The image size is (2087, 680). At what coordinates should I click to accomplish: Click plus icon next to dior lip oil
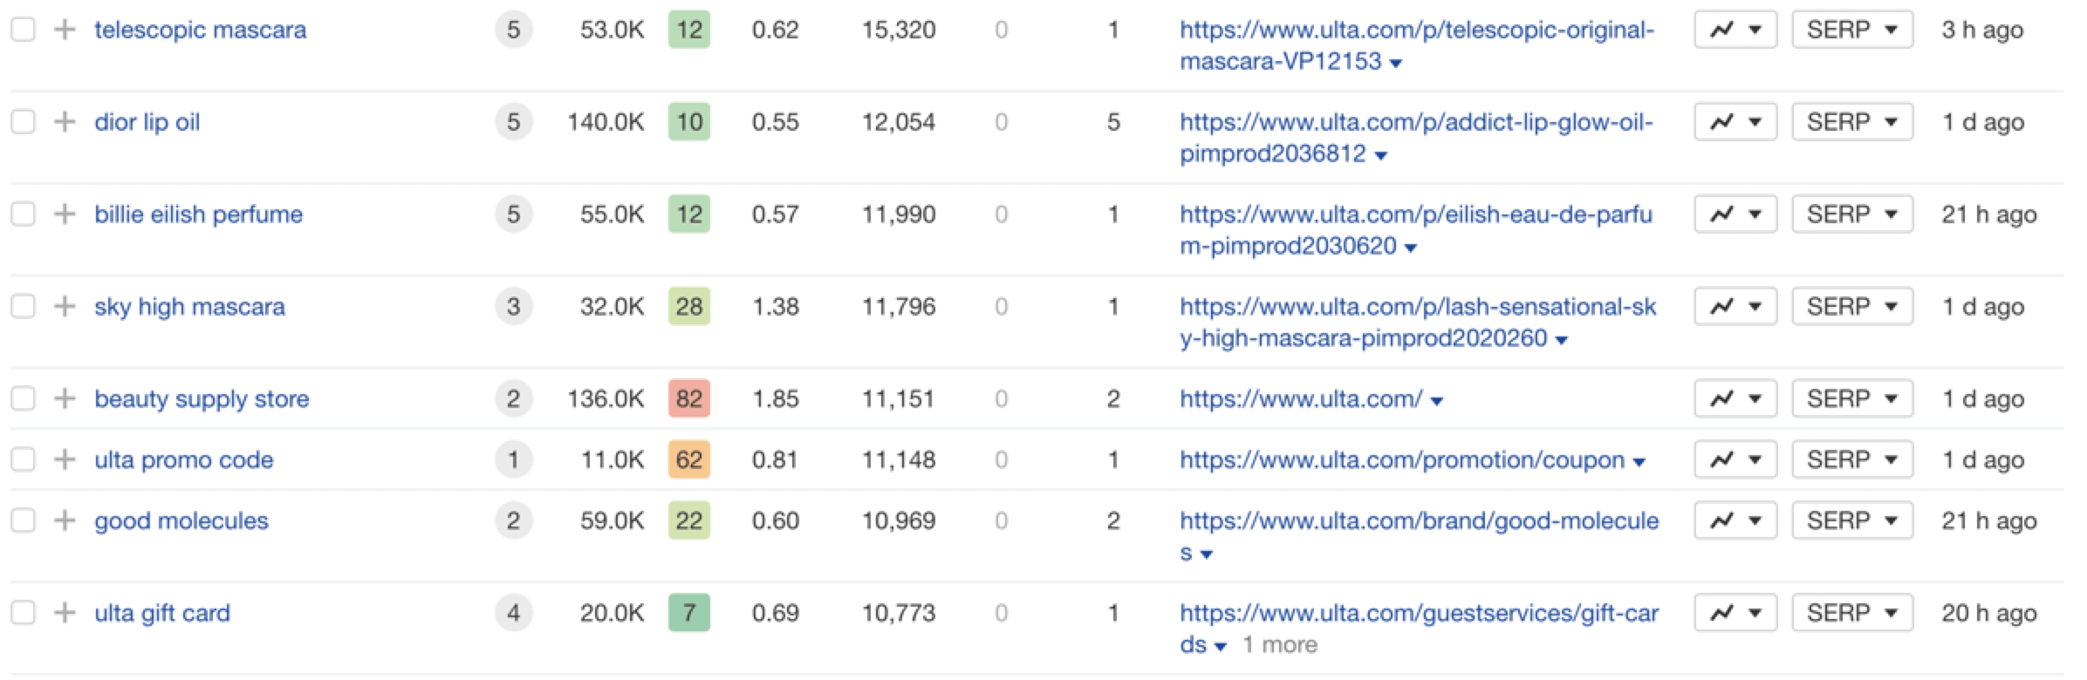click(65, 122)
